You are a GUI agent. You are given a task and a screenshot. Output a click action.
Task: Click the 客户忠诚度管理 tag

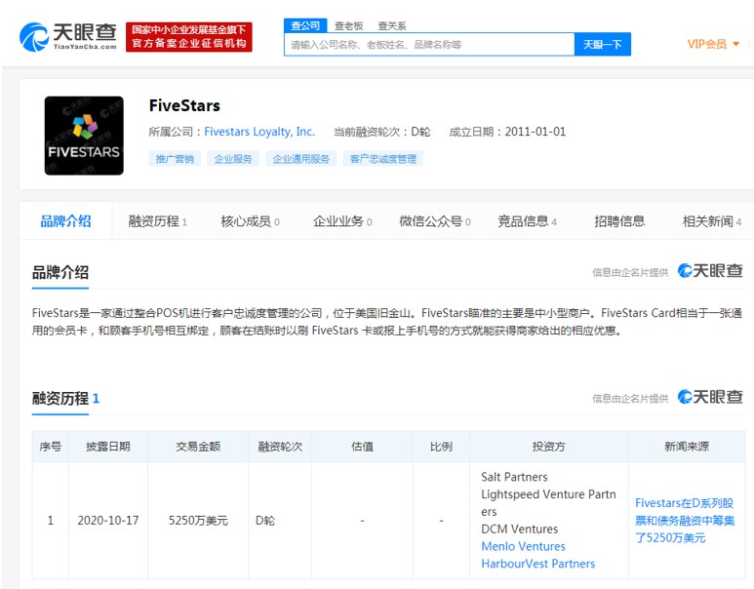(x=383, y=159)
